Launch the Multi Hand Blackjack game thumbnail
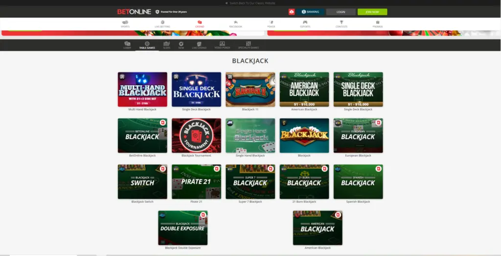This screenshot has width=501, height=256. [x=142, y=89]
